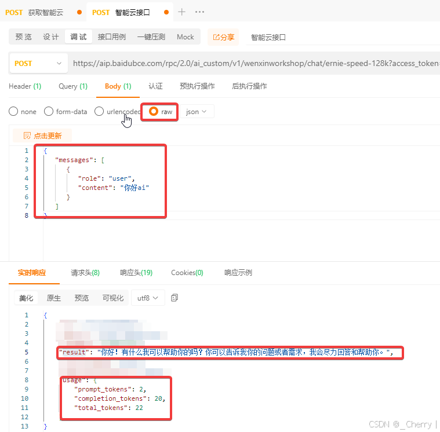Open the more tabs ellipsis menu
Viewport: 440px width, 432px height.
click(199, 12)
